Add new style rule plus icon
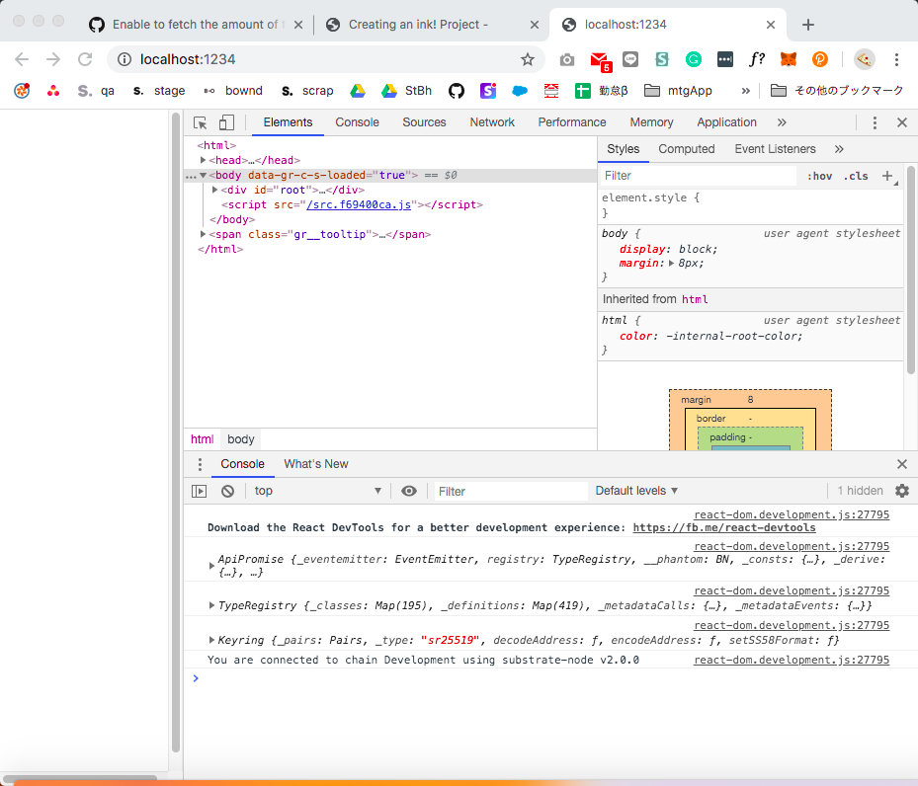The width and height of the screenshot is (918, 786). (x=887, y=176)
